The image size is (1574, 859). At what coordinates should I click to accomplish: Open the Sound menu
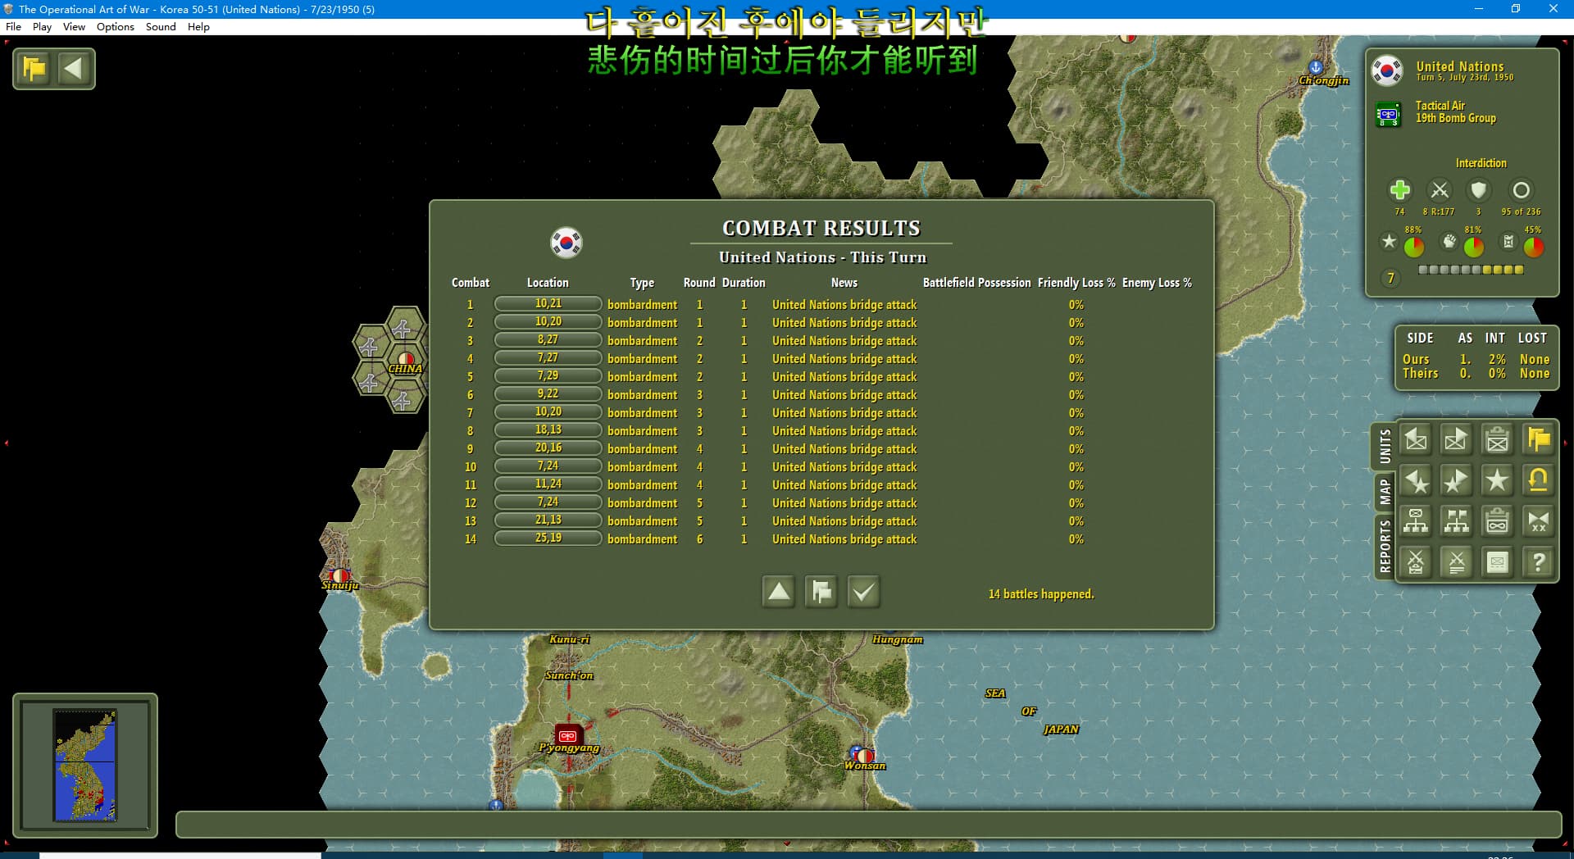161,26
